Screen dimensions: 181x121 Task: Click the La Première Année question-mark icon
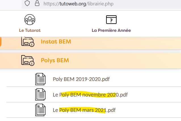pyautogui.click(x=111, y=19)
